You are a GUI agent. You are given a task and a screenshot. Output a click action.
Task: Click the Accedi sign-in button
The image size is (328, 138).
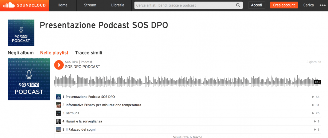256,5
